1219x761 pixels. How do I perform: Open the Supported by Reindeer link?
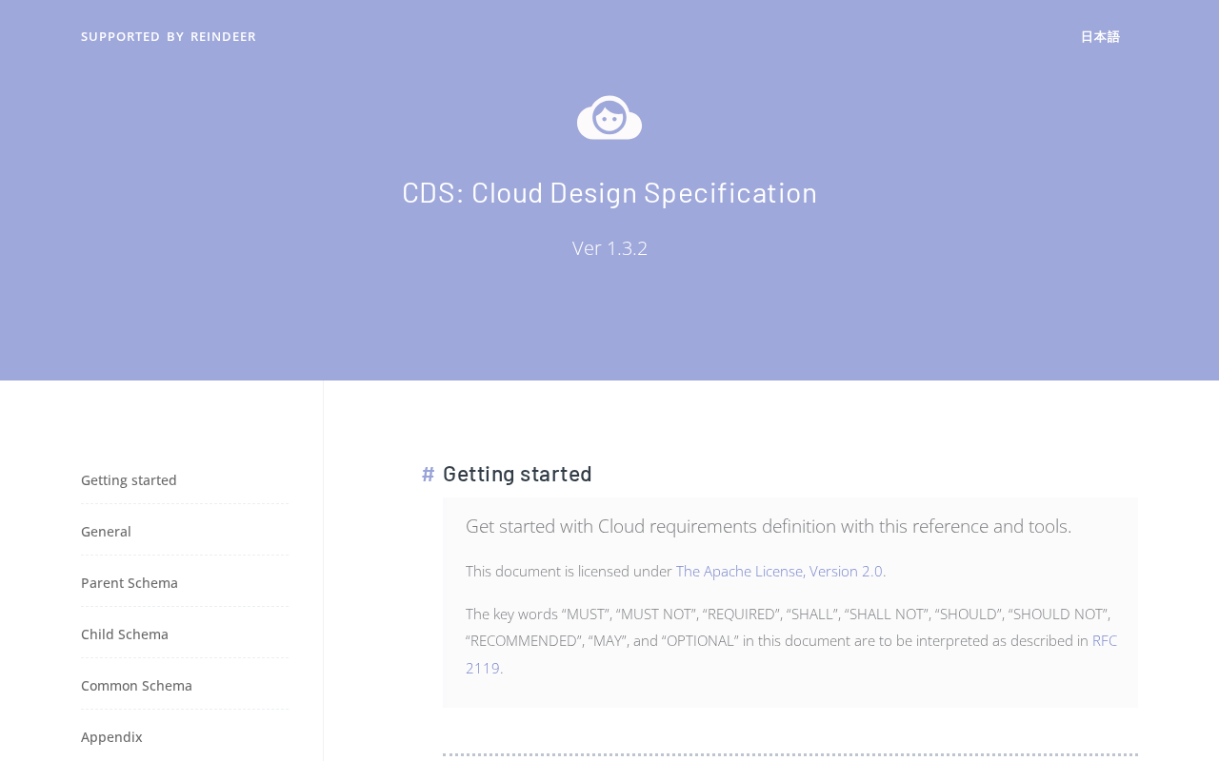[168, 36]
